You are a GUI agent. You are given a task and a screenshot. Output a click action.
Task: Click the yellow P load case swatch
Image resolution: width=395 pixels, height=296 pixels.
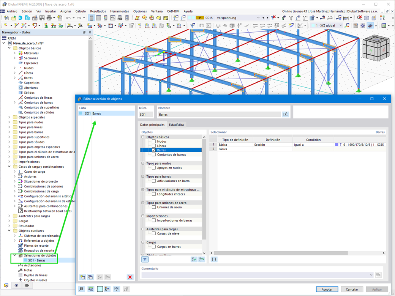point(200,18)
